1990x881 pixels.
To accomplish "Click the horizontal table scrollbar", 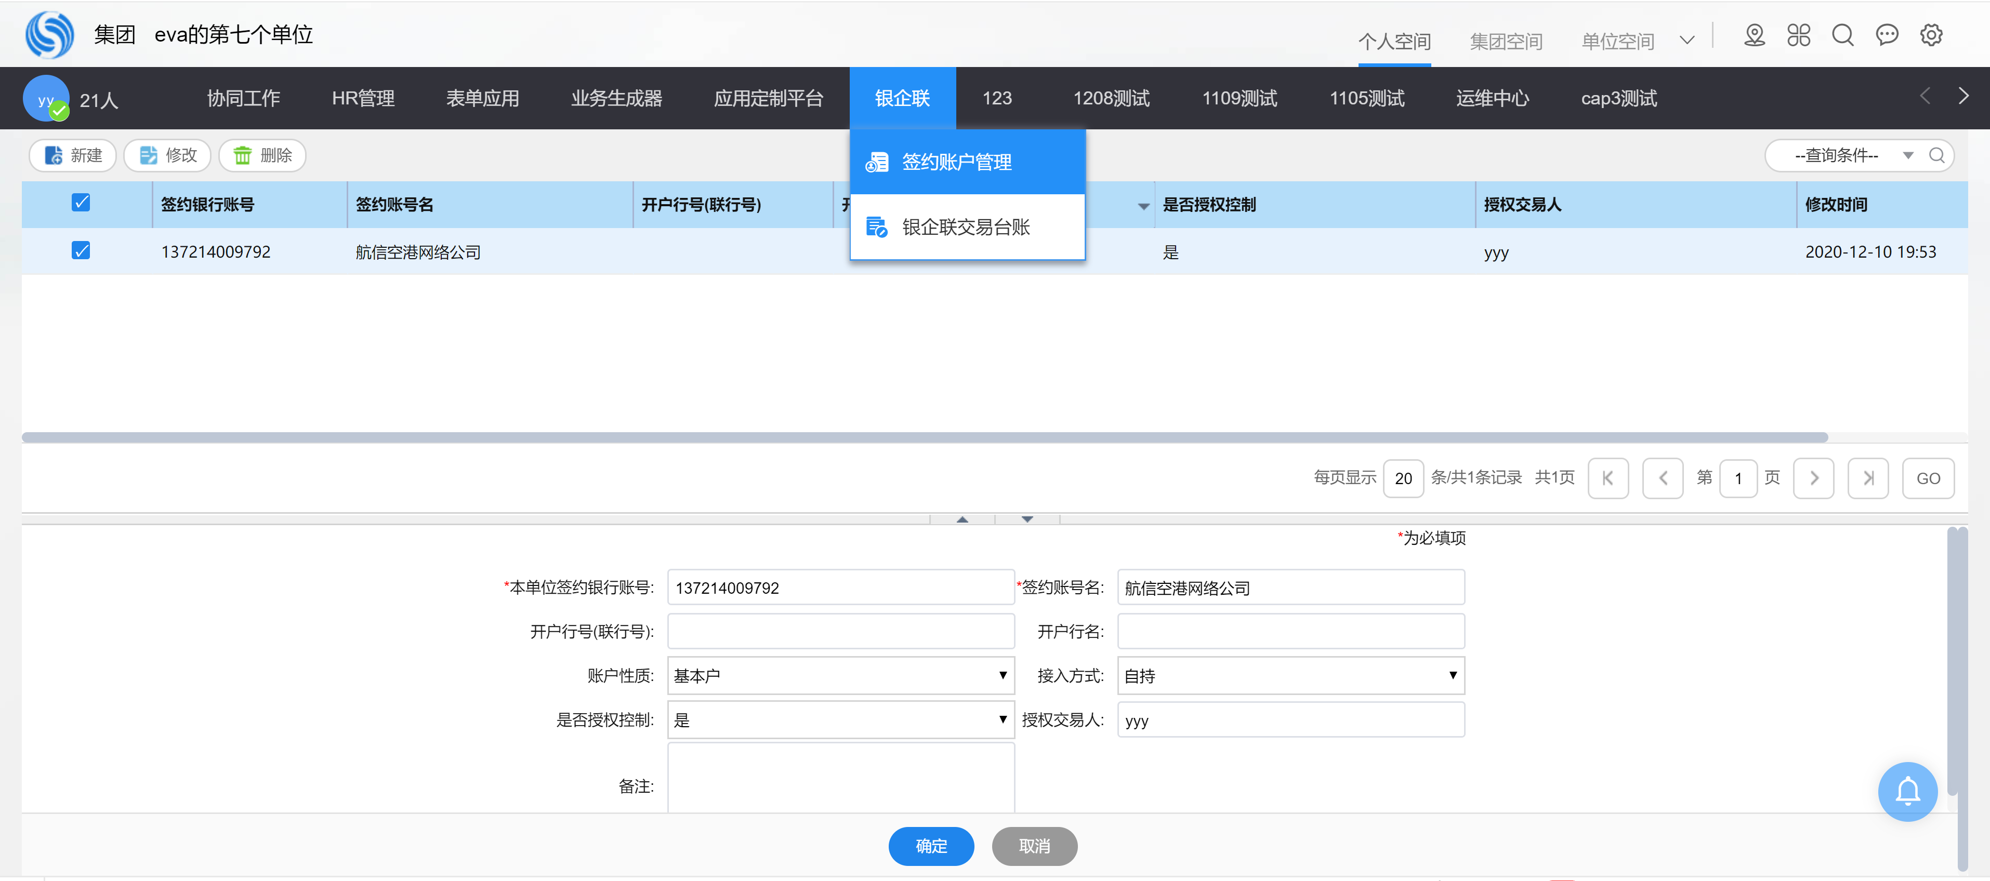I will (x=924, y=437).
